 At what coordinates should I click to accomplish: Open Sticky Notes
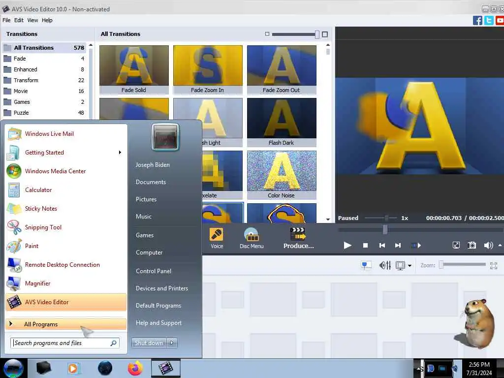66,208
